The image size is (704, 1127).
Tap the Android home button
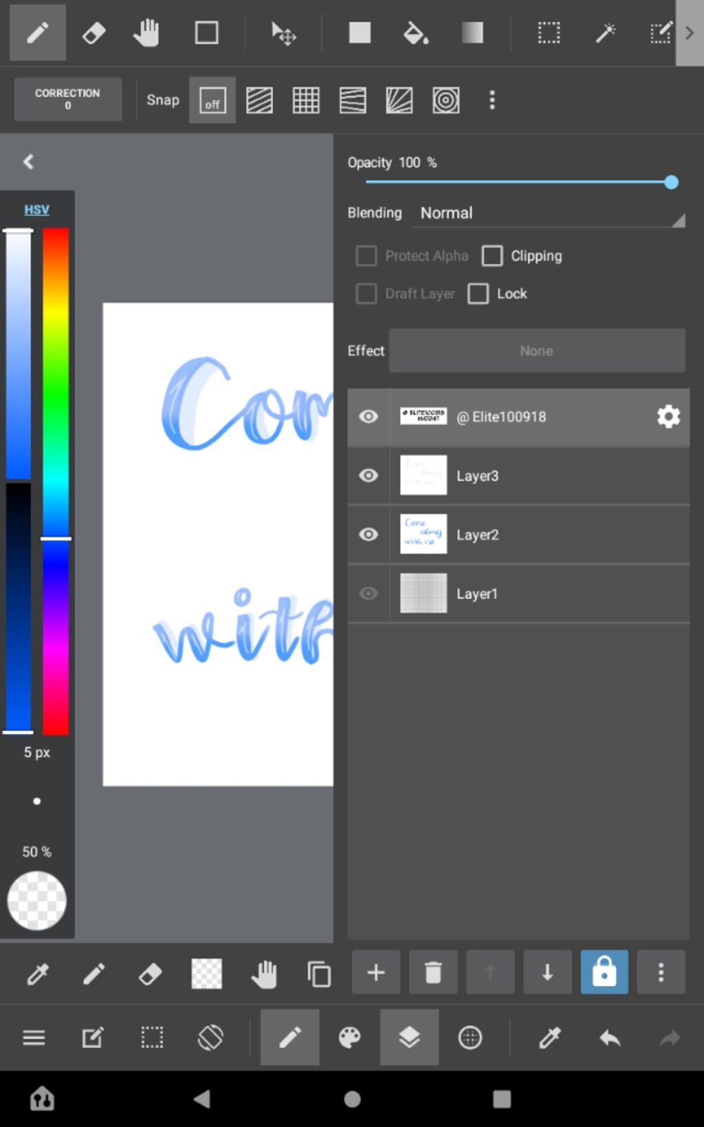352,1099
